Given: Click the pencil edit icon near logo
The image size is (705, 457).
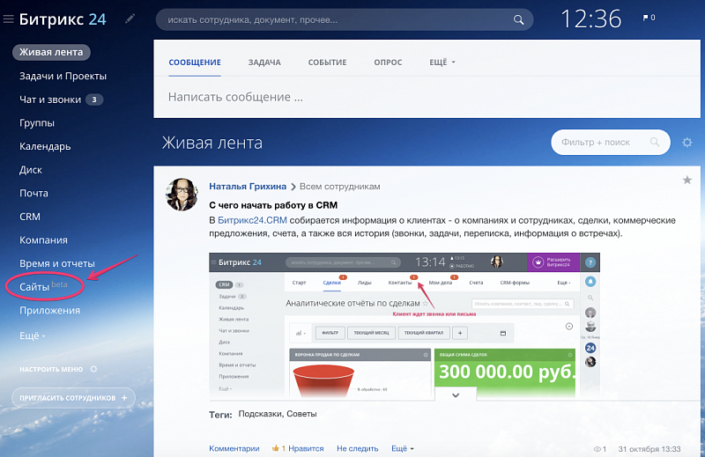Looking at the screenshot, I should (x=130, y=18).
